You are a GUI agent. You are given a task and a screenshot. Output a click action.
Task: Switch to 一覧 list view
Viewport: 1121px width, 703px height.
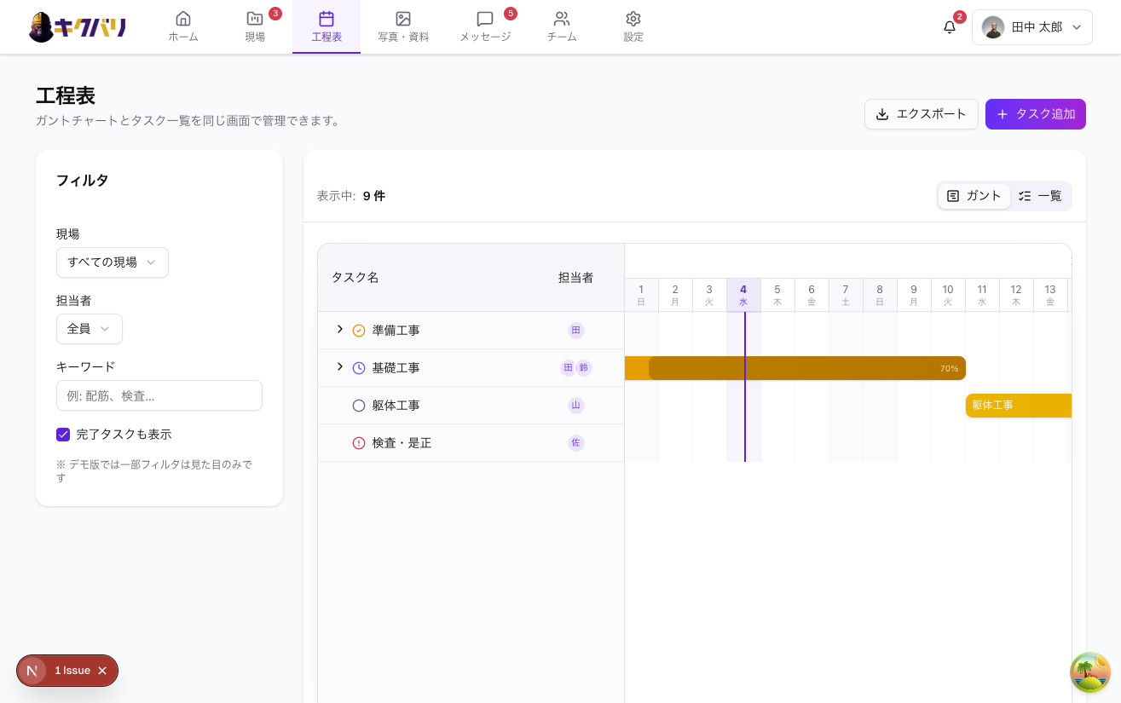[x=1040, y=196]
